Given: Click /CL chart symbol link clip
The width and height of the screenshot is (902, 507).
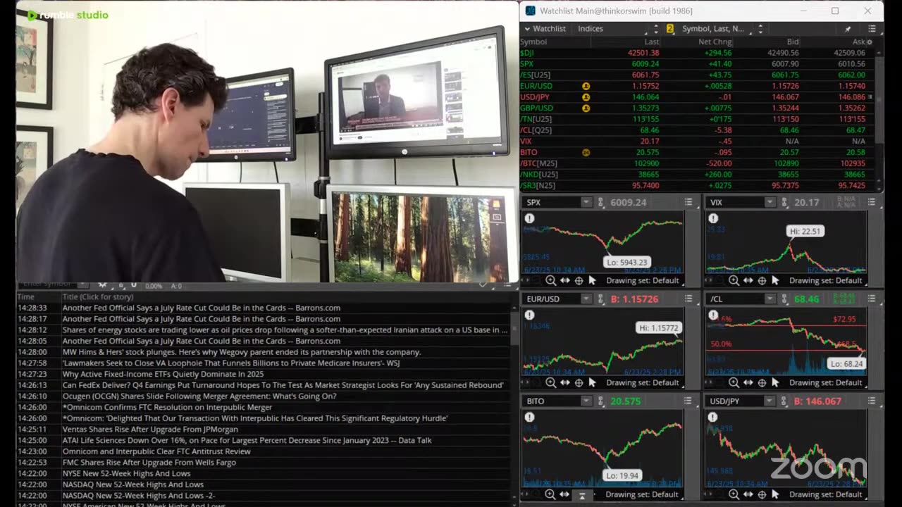Looking at the screenshot, I should (x=784, y=299).
